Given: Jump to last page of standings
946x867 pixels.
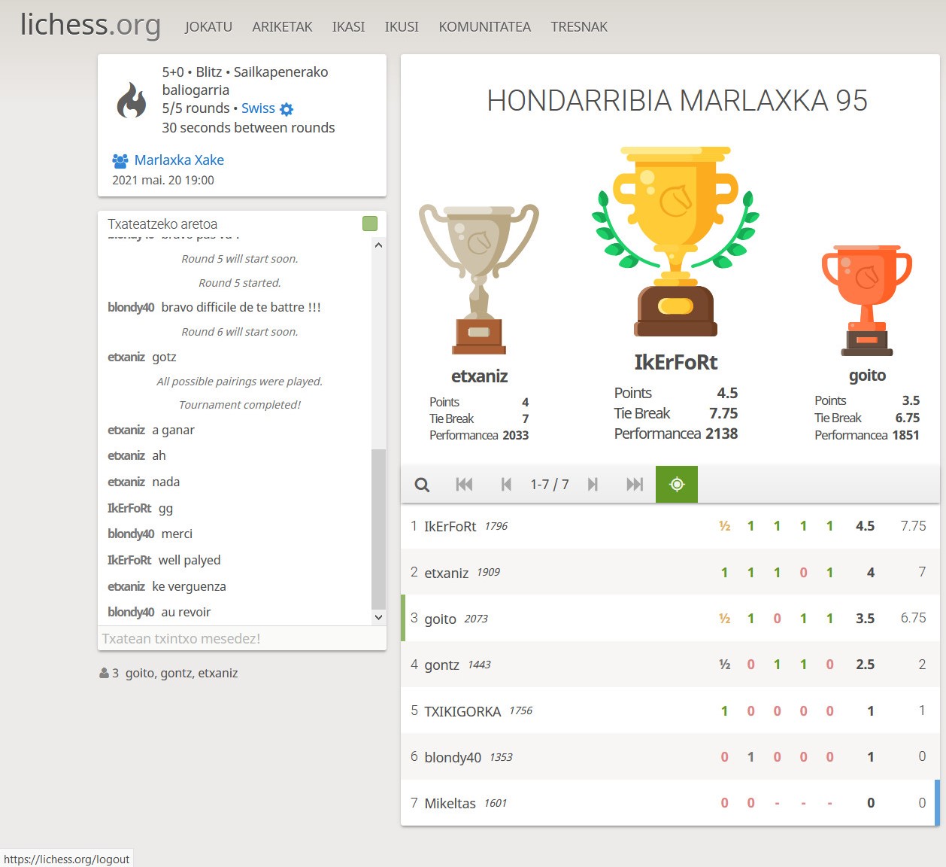Looking at the screenshot, I should [635, 485].
